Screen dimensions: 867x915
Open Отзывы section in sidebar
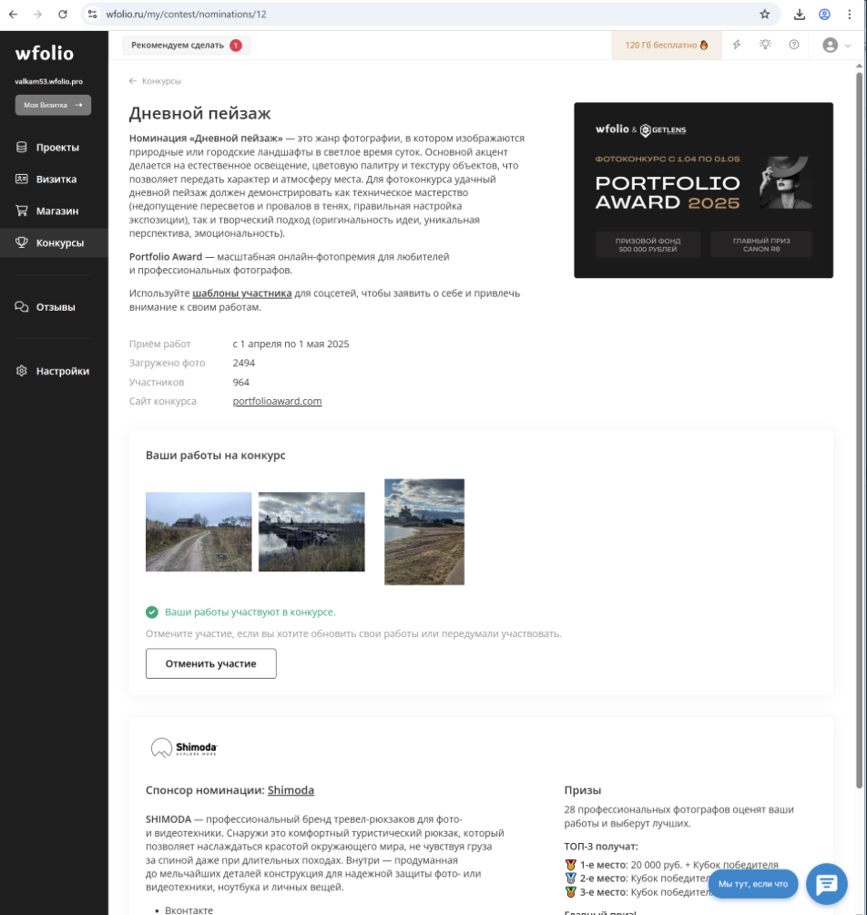[54, 307]
